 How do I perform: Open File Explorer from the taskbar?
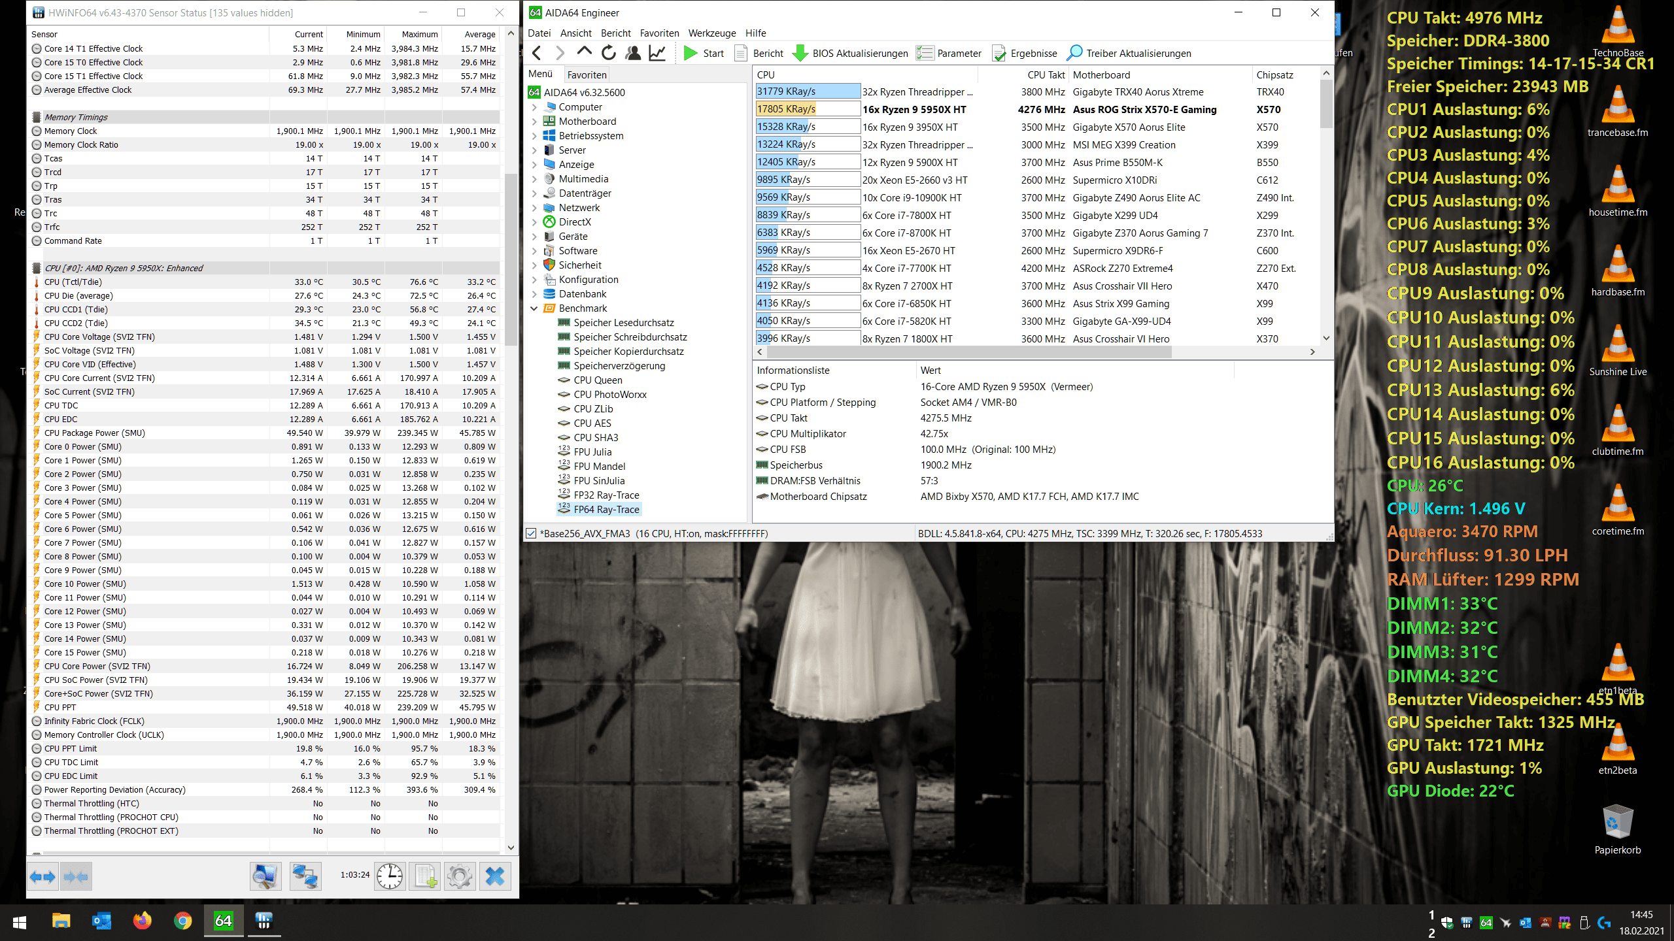tap(61, 921)
